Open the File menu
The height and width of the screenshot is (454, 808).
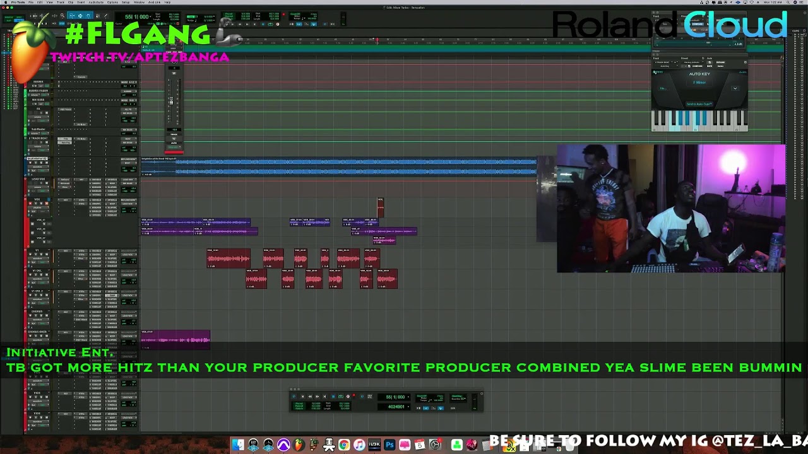pyautogui.click(x=31, y=3)
